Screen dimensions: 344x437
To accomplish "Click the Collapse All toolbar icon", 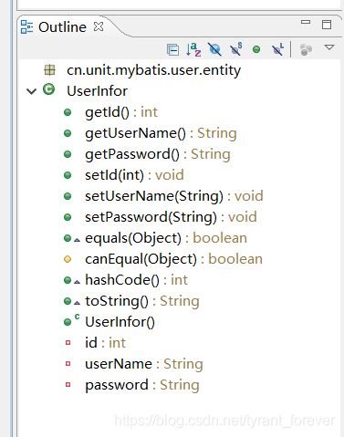I will pyautogui.click(x=172, y=49).
